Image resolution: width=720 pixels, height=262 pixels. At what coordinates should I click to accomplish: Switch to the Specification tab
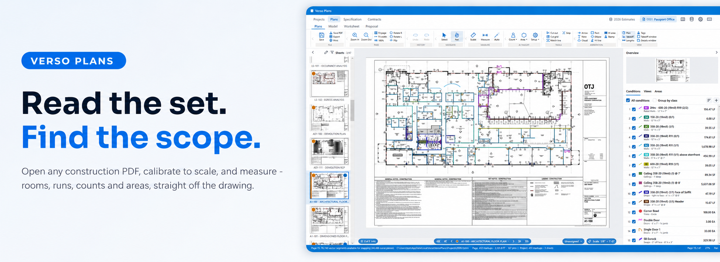(352, 19)
